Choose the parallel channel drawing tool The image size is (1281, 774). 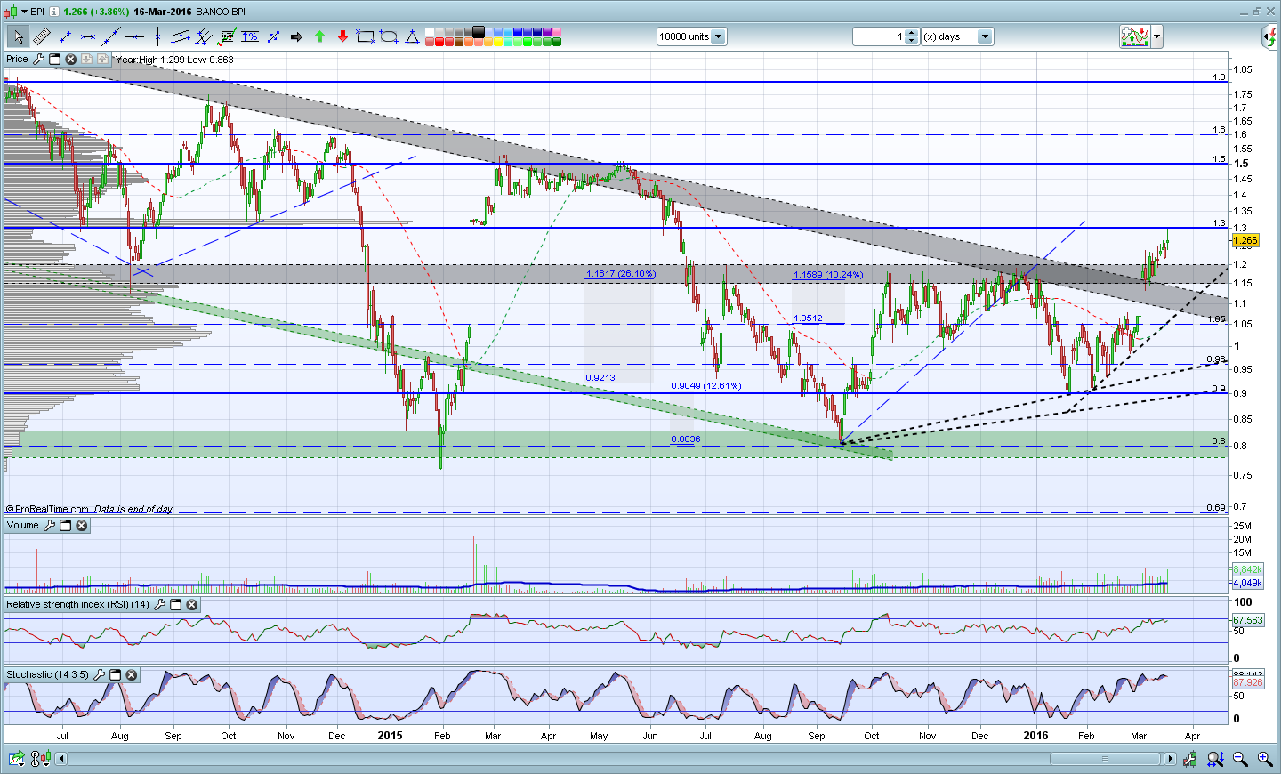coord(181,36)
